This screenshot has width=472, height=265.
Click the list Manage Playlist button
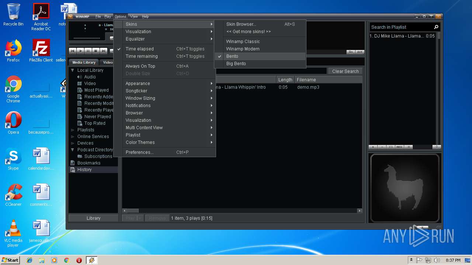(x=409, y=147)
